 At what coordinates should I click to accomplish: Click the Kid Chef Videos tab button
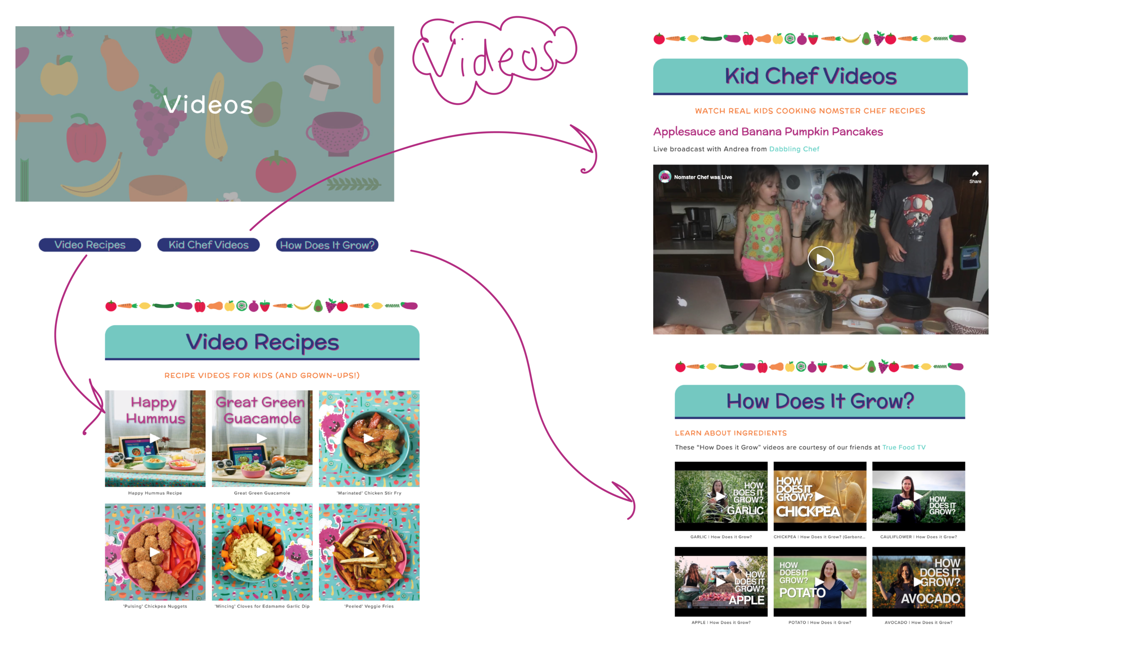tap(208, 244)
